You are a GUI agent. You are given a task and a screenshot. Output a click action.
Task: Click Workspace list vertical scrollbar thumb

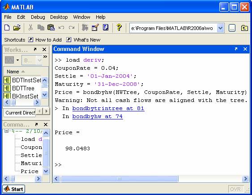44,85
